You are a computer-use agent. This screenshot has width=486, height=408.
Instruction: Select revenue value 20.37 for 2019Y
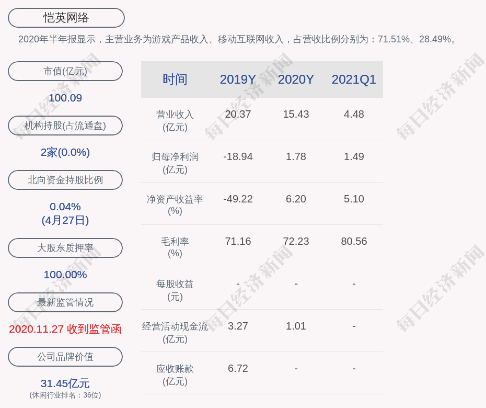238,114
